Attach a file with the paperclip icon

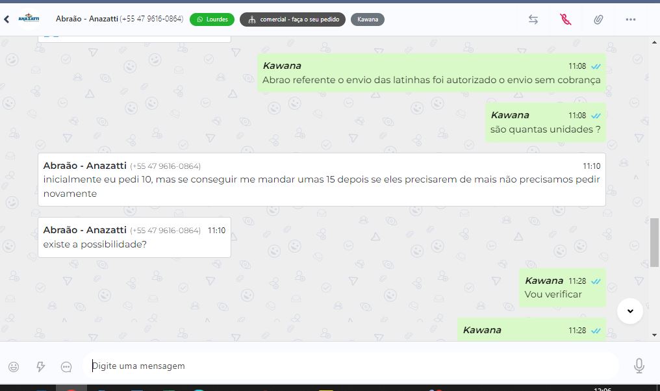click(x=598, y=19)
